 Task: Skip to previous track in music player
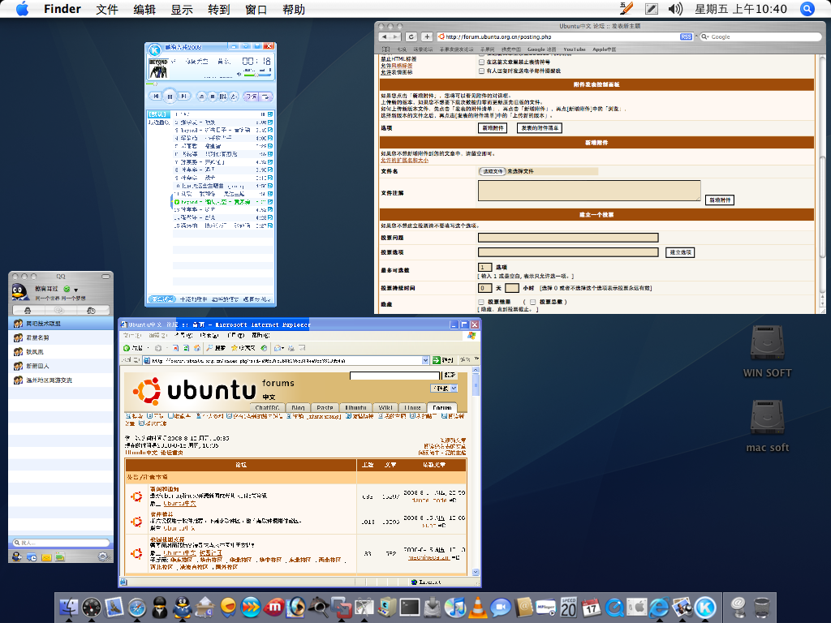[155, 97]
